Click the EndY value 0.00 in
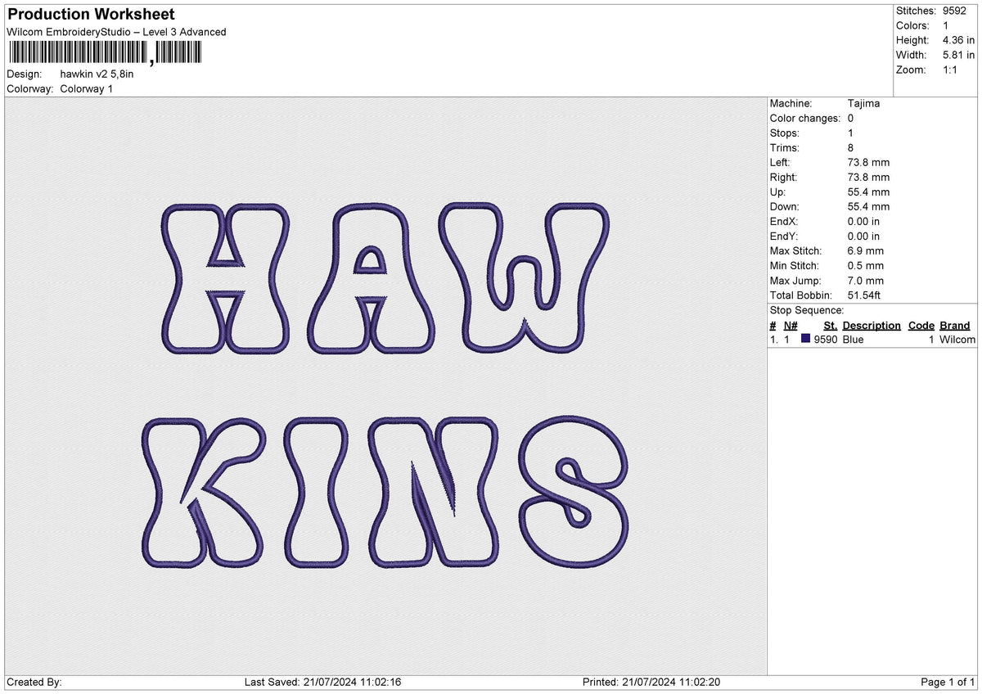The image size is (982, 694). tap(864, 237)
